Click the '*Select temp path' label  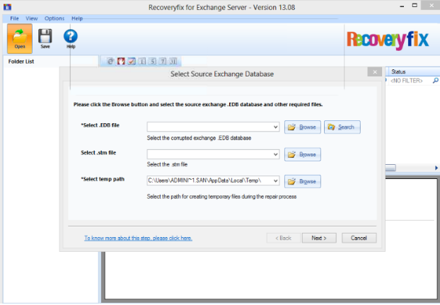click(103, 179)
